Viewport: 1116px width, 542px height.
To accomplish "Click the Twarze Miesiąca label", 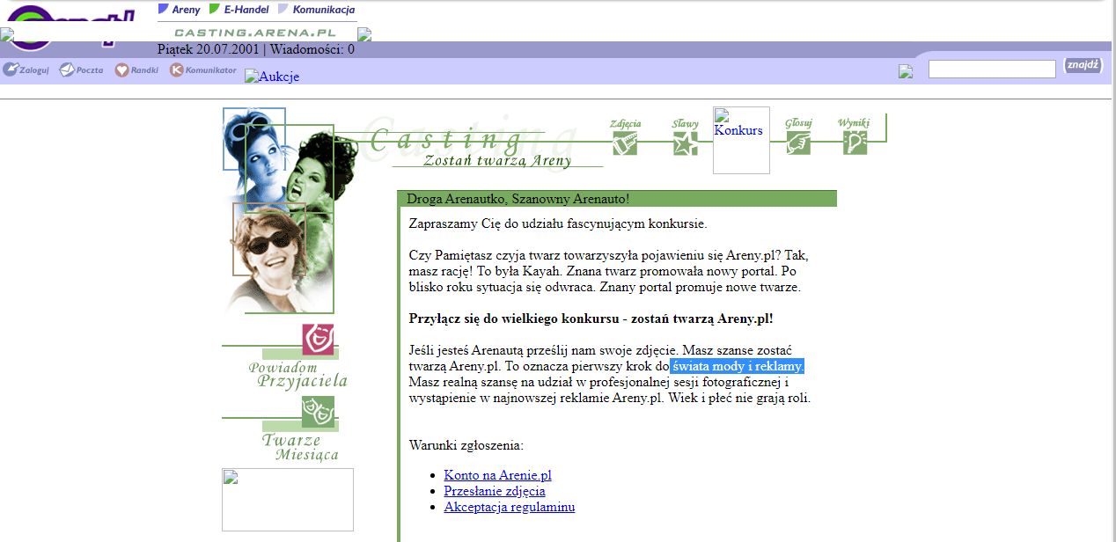I will pyautogui.click(x=300, y=447).
